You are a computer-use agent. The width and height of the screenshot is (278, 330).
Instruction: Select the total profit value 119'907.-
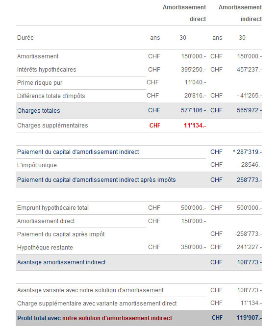pos(249,318)
